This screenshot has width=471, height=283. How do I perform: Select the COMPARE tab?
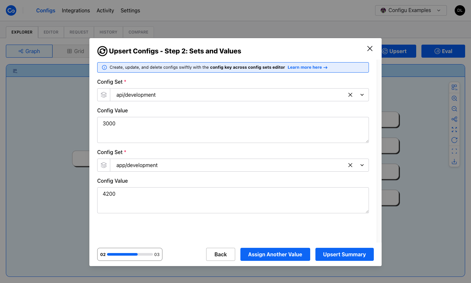(x=138, y=32)
